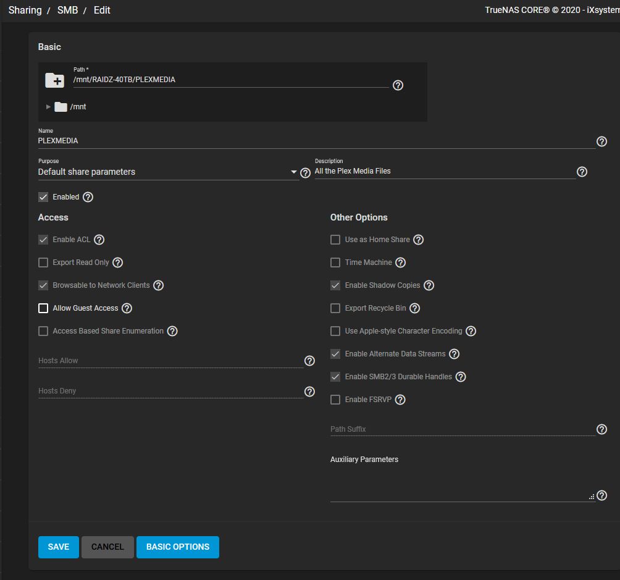Go to Sharing breadcrumb

[x=25, y=11]
